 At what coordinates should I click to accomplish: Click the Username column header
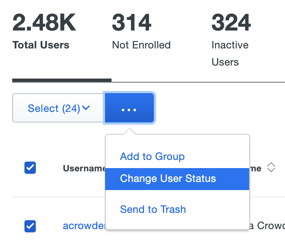tap(84, 168)
